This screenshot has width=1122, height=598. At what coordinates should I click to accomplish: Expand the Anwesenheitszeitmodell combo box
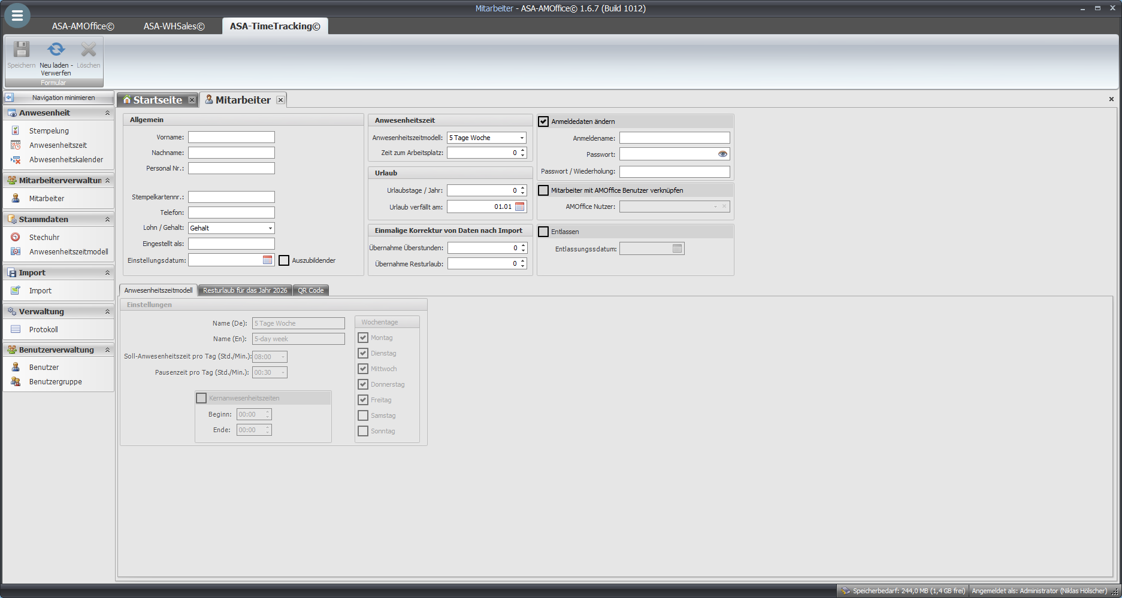pyautogui.click(x=522, y=138)
